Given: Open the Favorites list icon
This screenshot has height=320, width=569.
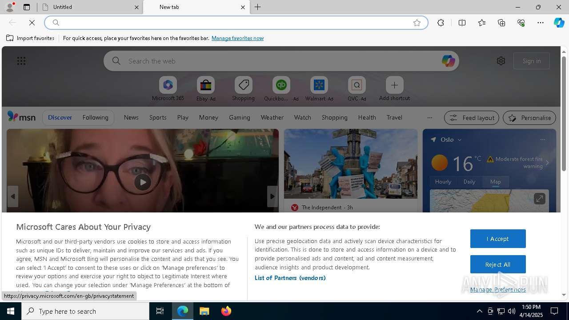Looking at the screenshot, I should click(x=482, y=23).
